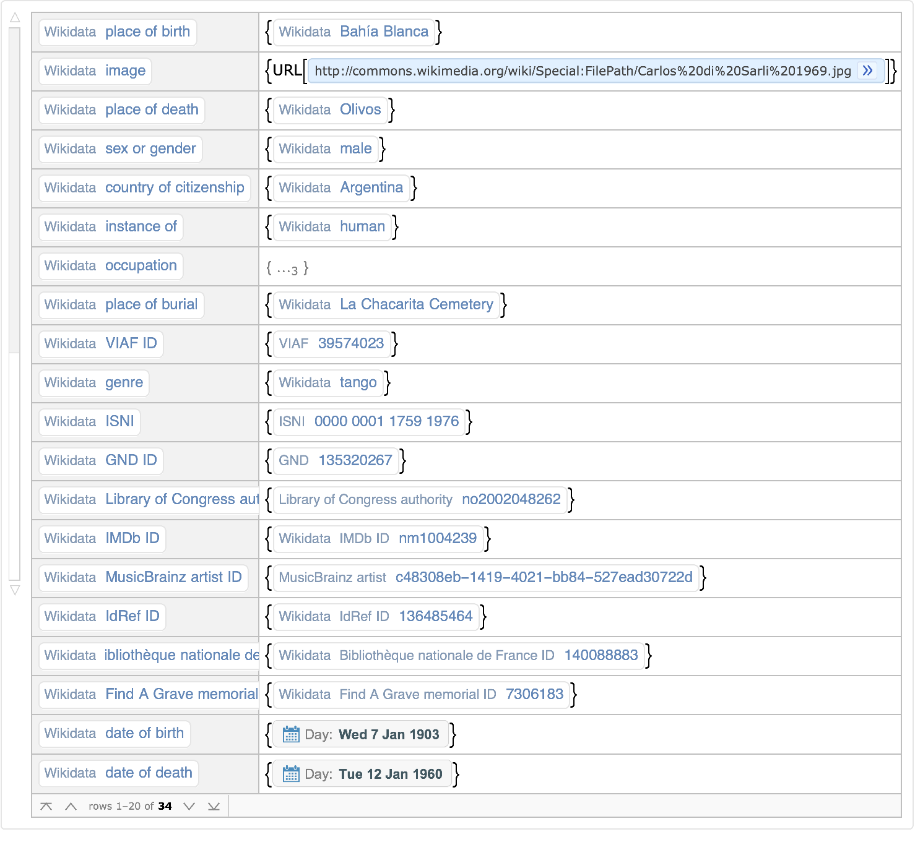
Task: Click the Wikidata place of birth property
Action: click(x=117, y=32)
